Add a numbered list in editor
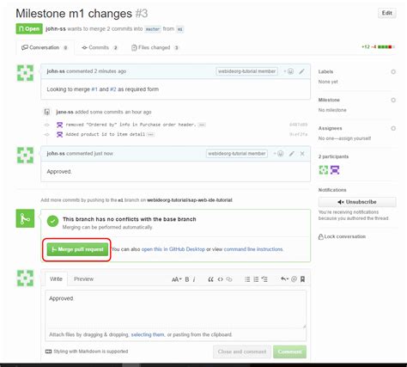 click(256, 279)
